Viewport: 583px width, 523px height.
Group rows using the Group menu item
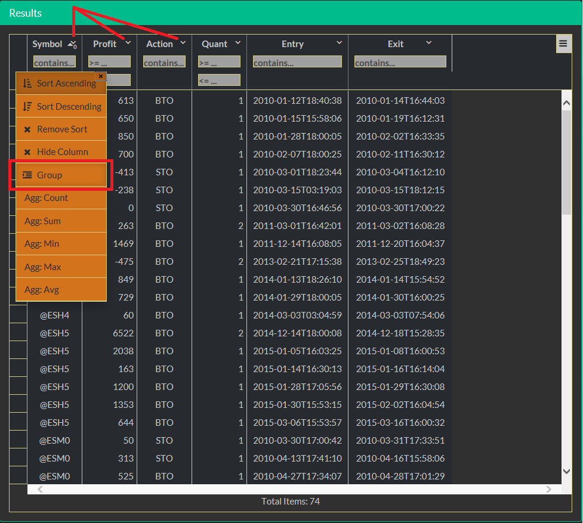coord(61,175)
